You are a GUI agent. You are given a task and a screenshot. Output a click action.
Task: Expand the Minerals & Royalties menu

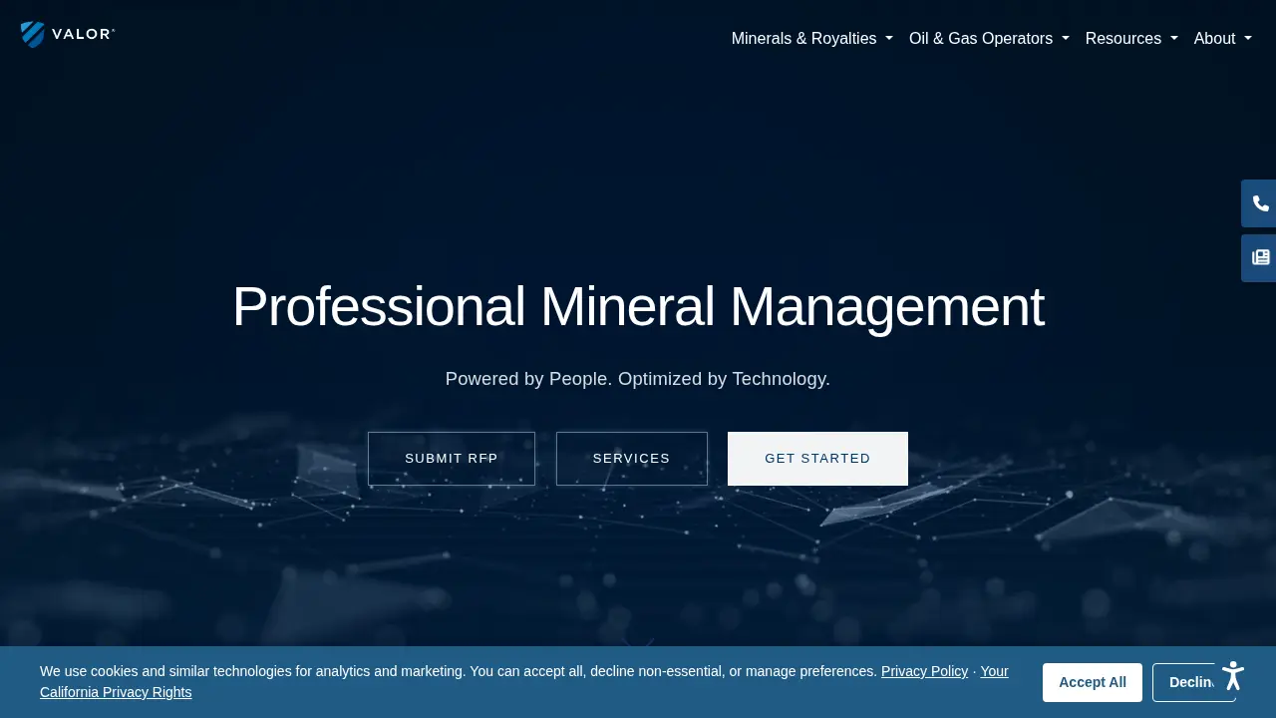(811, 38)
